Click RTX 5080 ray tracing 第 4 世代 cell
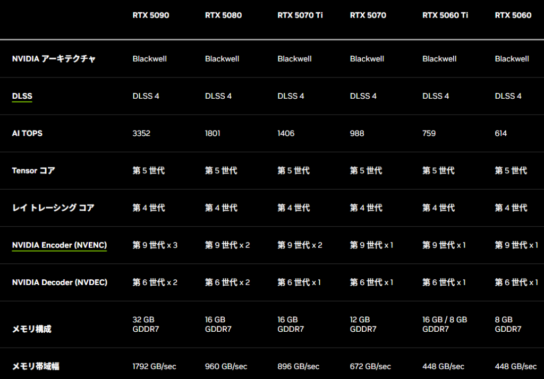This screenshot has height=379, width=544. [222, 208]
